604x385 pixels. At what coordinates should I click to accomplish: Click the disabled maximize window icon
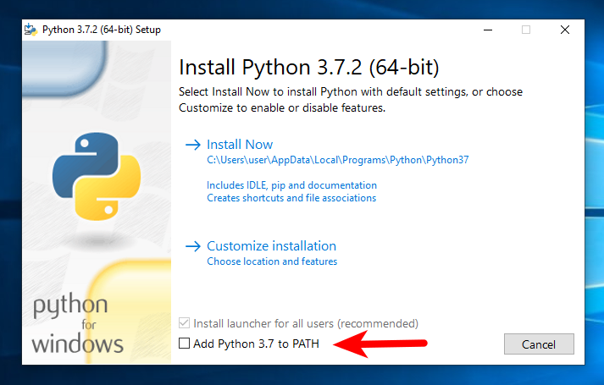point(526,30)
